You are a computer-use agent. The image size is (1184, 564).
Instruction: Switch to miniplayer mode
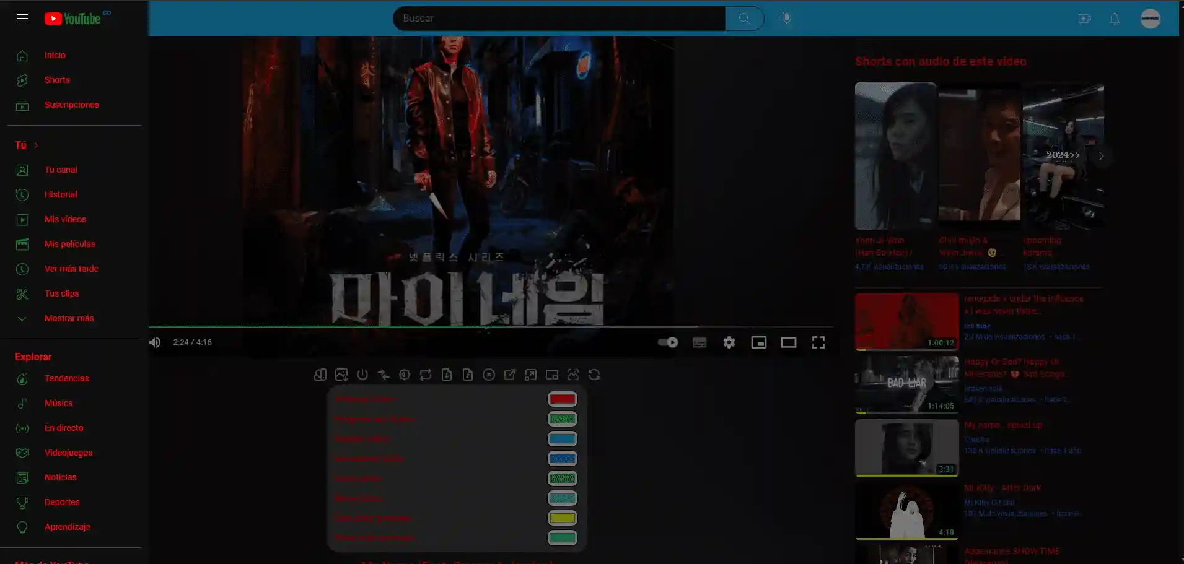[x=759, y=342]
